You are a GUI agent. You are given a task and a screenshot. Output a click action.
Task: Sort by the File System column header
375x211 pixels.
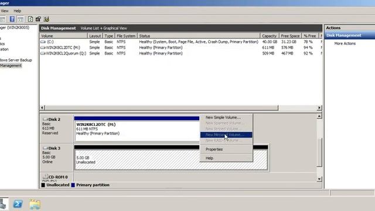[x=126, y=36]
